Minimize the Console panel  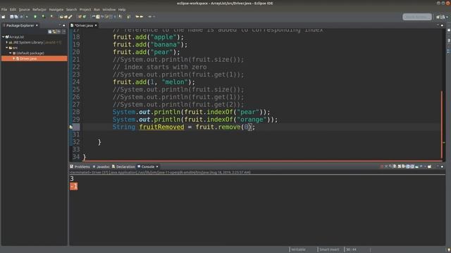[438, 167]
